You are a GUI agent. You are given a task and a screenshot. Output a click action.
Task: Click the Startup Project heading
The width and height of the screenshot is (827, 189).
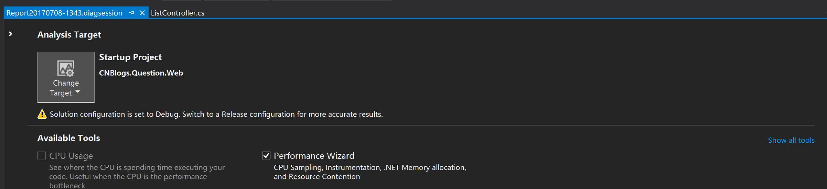click(130, 57)
